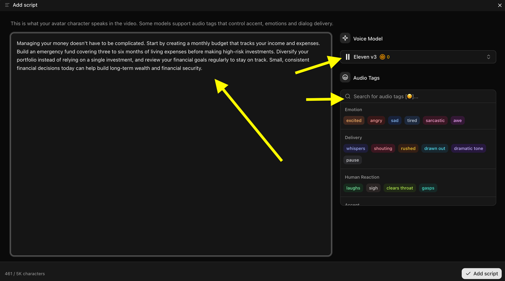The height and width of the screenshot is (281, 505).
Task: Add the rushed delivery tag
Action: click(x=408, y=148)
